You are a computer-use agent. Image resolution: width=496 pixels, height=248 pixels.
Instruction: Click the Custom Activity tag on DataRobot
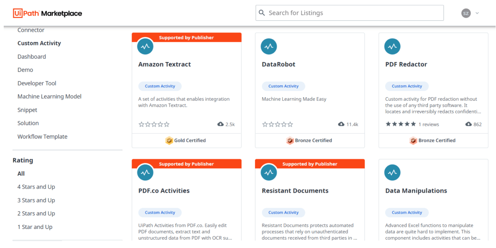284,86
